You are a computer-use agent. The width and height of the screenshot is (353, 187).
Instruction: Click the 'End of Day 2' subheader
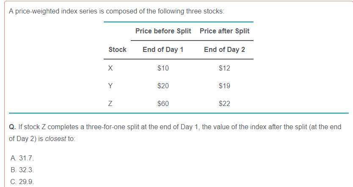pos(224,49)
